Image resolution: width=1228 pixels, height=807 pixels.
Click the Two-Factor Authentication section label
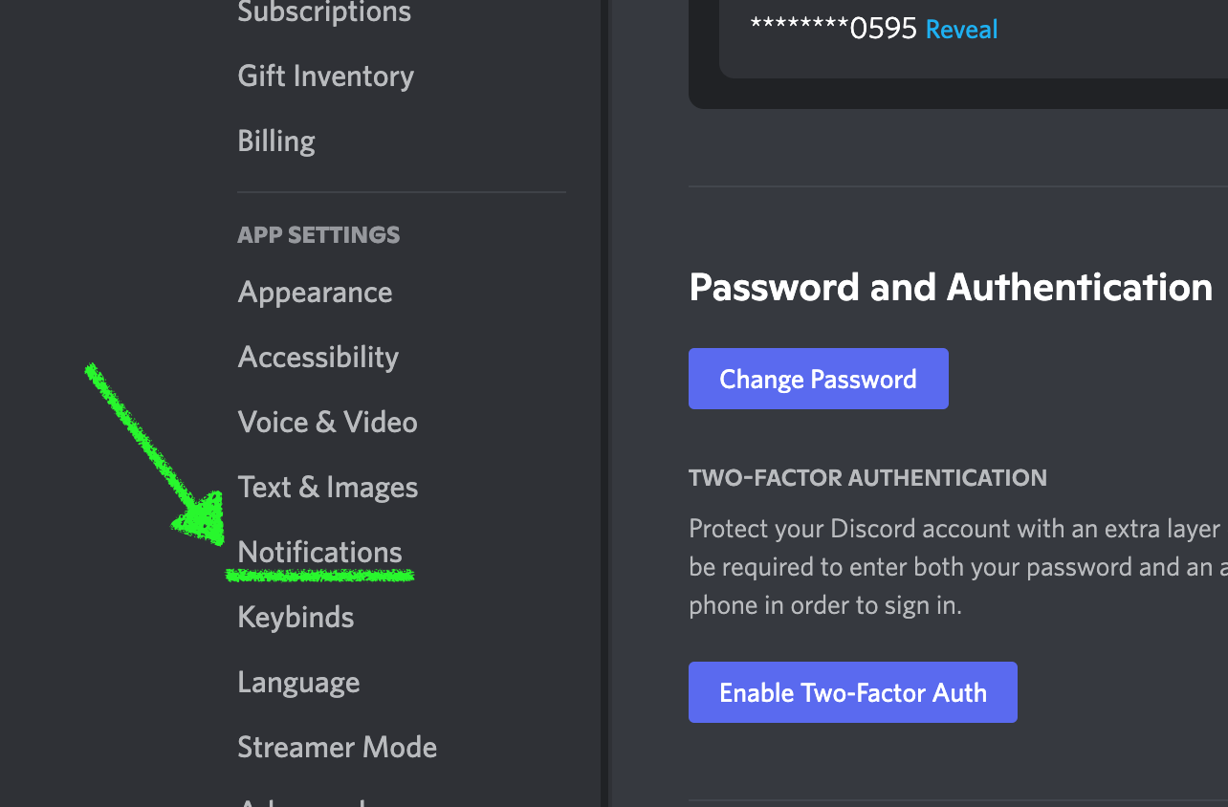(867, 478)
